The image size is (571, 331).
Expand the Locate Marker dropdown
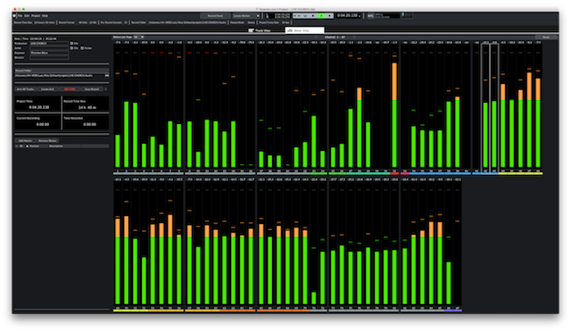point(246,16)
